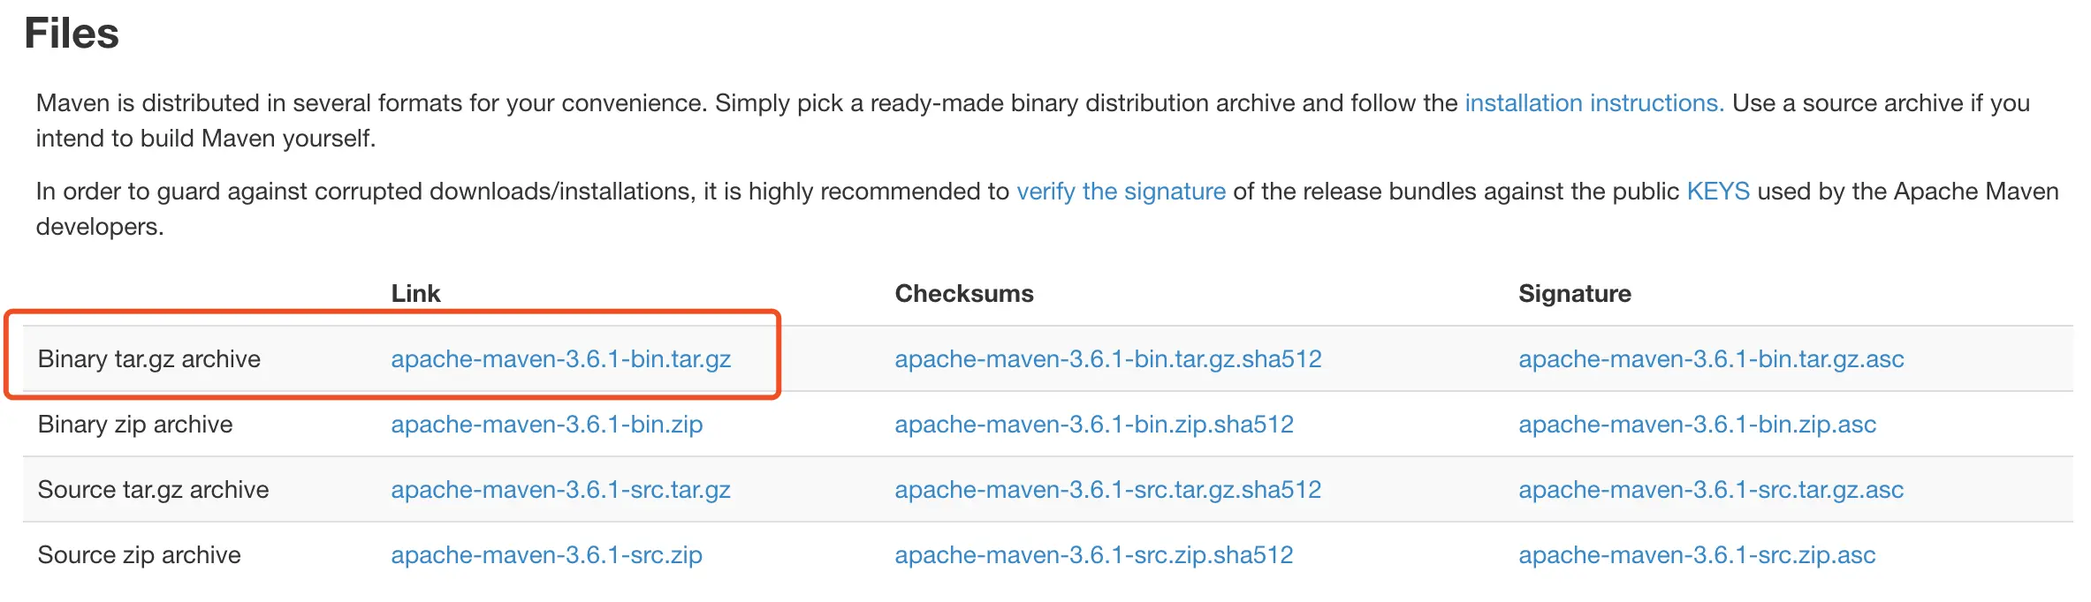Open the src.zip.asc signature link

[1697, 555]
